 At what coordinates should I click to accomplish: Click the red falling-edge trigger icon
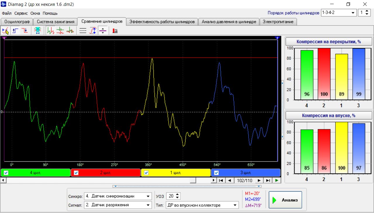(25, 30)
